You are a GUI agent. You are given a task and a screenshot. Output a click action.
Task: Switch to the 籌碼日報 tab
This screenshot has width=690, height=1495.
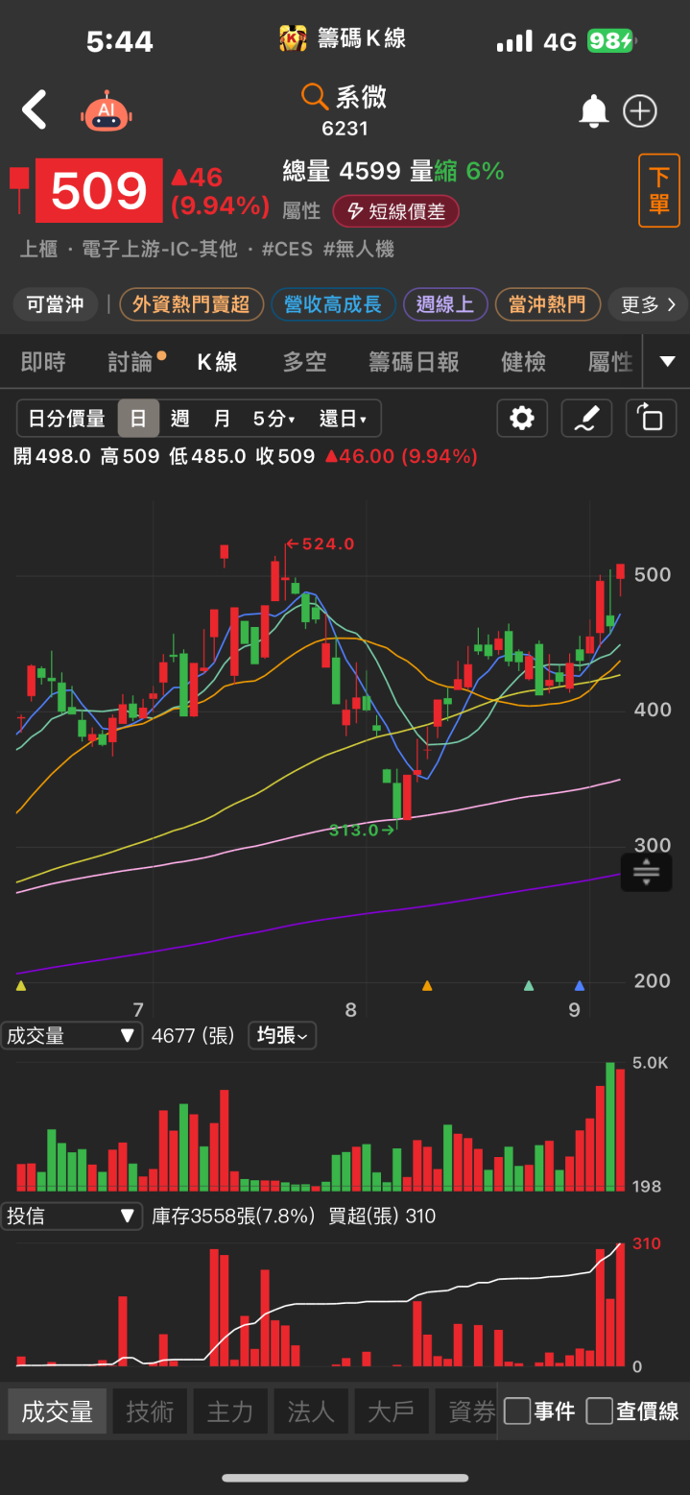pos(414,362)
